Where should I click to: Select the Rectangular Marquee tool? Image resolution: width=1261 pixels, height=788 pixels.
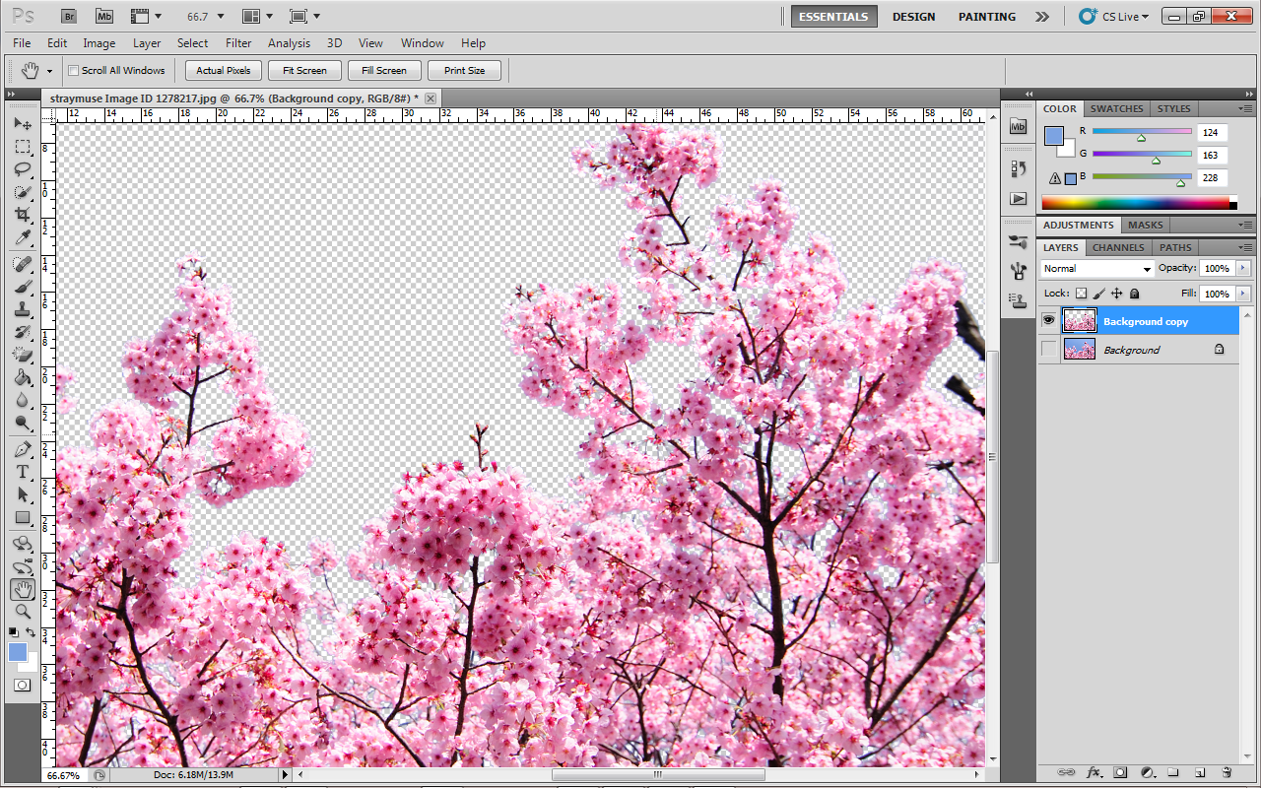pyautogui.click(x=23, y=147)
